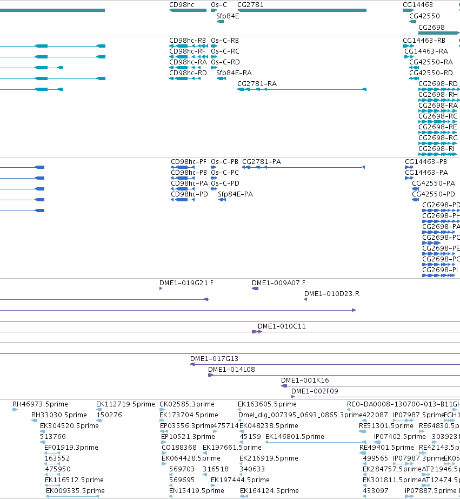Select clone DME1-014L08
This screenshot has width=460, height=499.
pyautogui.click(x=334, y=375)
